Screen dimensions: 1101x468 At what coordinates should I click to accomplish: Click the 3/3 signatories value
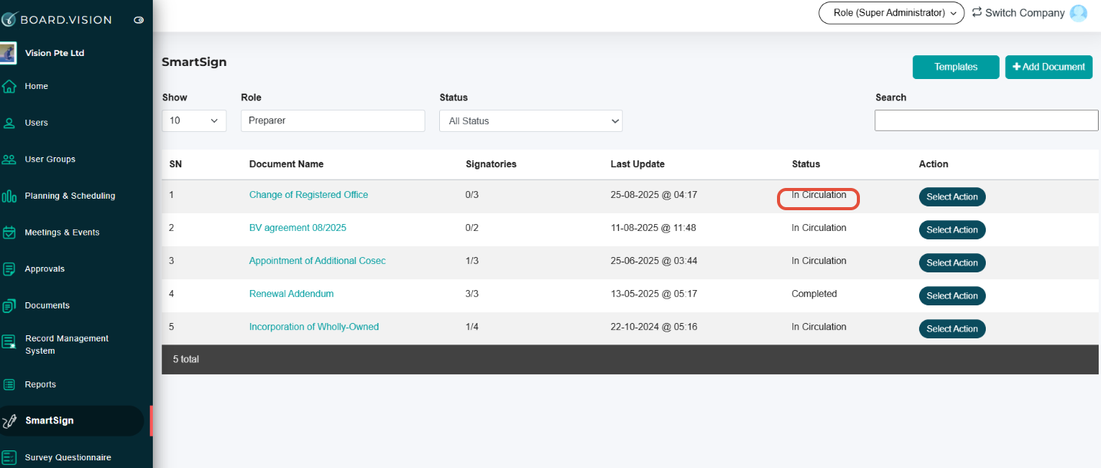point(472,294)
